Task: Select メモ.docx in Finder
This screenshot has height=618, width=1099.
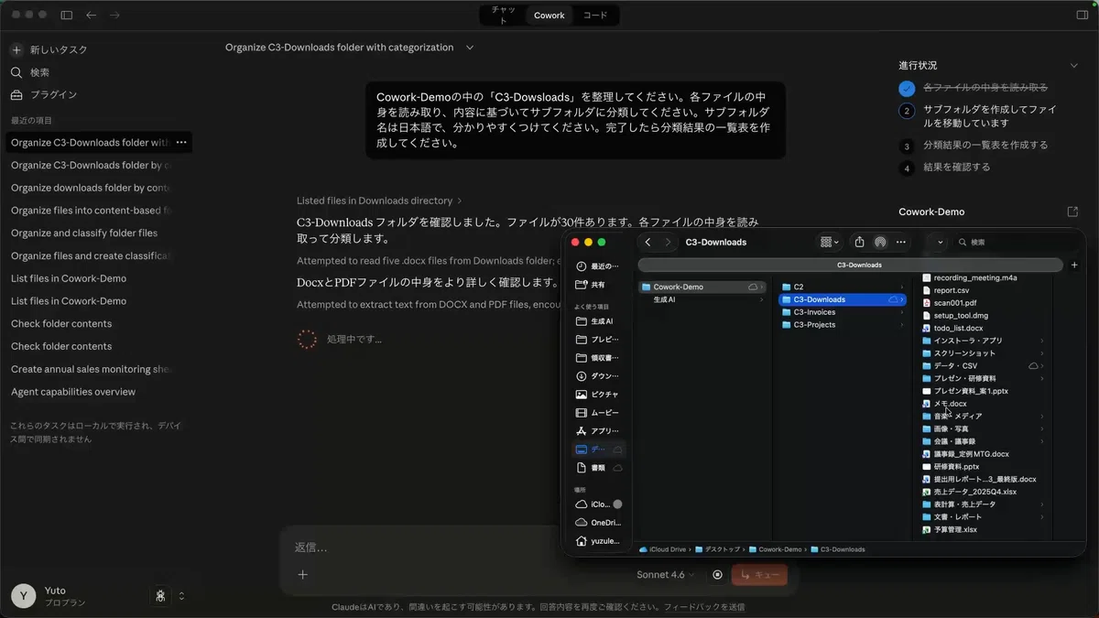Action: click(x=944, y=404)
